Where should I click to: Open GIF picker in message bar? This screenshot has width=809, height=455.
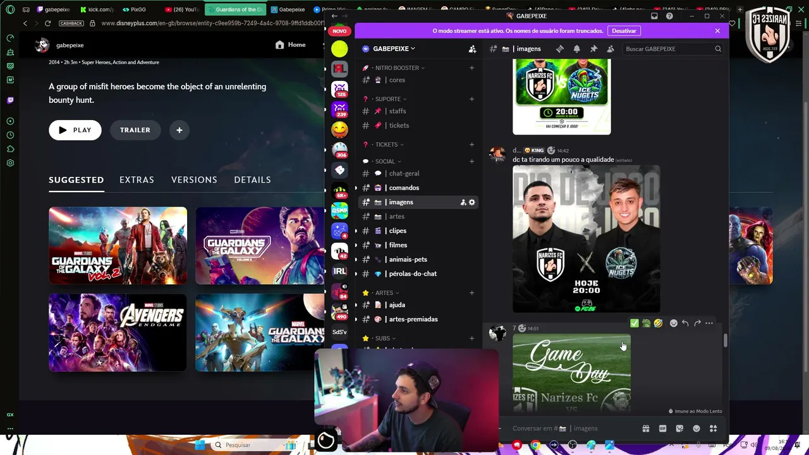pos(662,428)
